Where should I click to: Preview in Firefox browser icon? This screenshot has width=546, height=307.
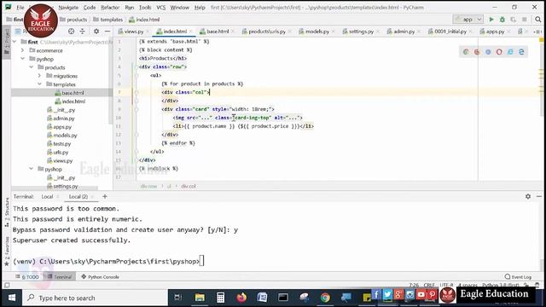pyautogui.click(x=477, y=52)
